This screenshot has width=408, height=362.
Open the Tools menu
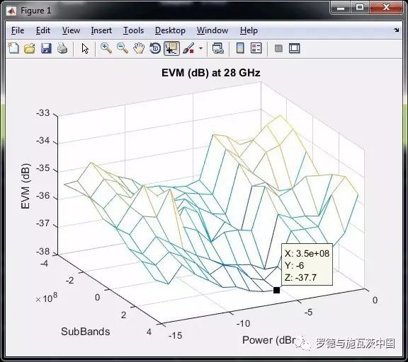[133, 30]
